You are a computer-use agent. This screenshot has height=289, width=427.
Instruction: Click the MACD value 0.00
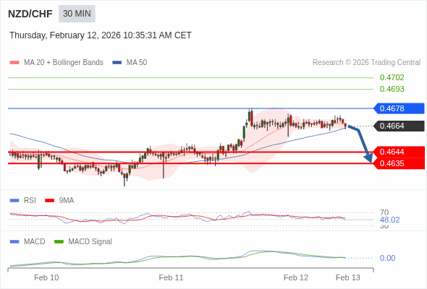(387, 258)
